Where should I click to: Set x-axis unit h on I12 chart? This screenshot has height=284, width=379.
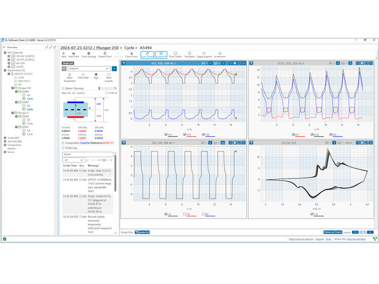tap(210, 143)
